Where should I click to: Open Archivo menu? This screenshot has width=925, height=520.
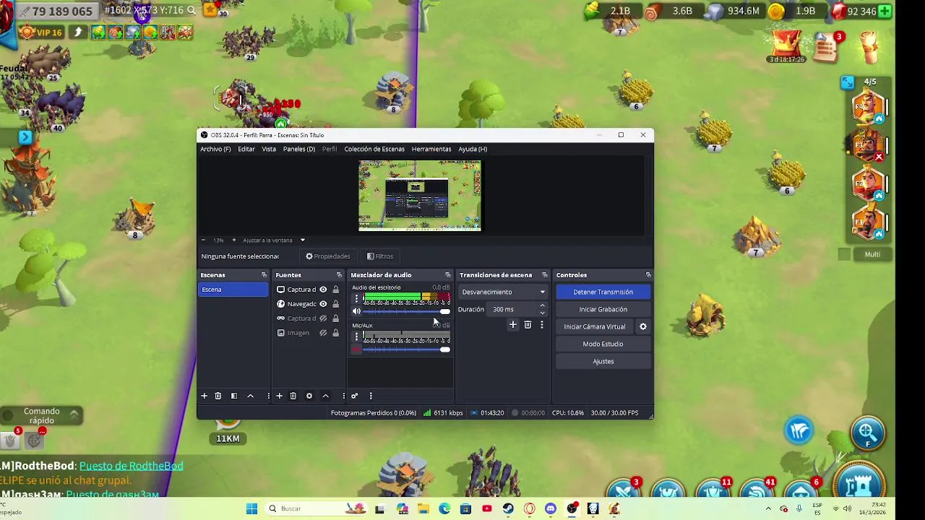pyautogui.click(x=215, y=149)
